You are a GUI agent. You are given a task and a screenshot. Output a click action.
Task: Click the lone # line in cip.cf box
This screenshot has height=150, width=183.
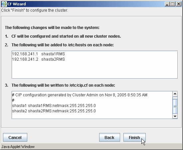coord(13,100)
